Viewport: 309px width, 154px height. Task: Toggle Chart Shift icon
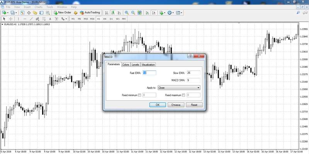click(x=154, y=13)
